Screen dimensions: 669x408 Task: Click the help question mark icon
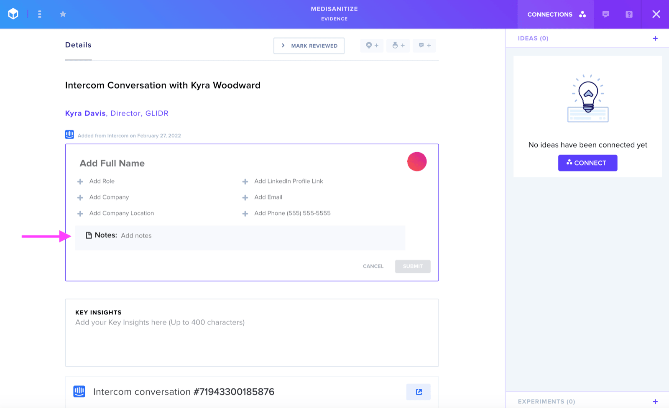pyautogui.click(x=629, y=14)
